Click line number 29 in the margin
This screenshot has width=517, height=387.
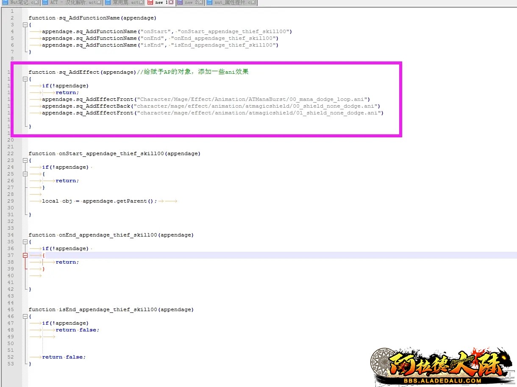(11, 201)
